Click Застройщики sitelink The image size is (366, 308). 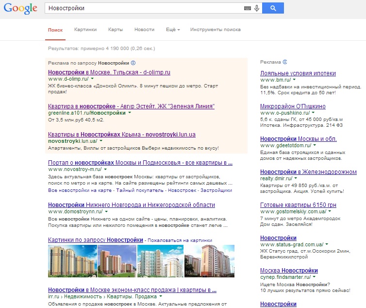click(x=216, y=190)
